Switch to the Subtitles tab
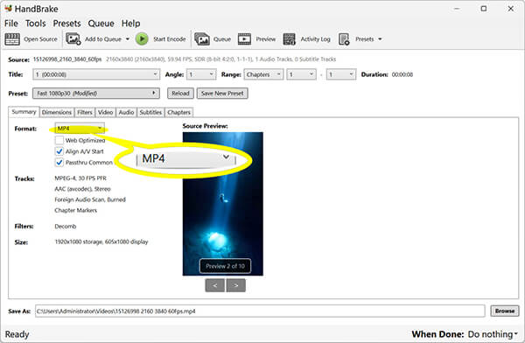Screen dimensions: 525x343 click(x=150, y=112)
